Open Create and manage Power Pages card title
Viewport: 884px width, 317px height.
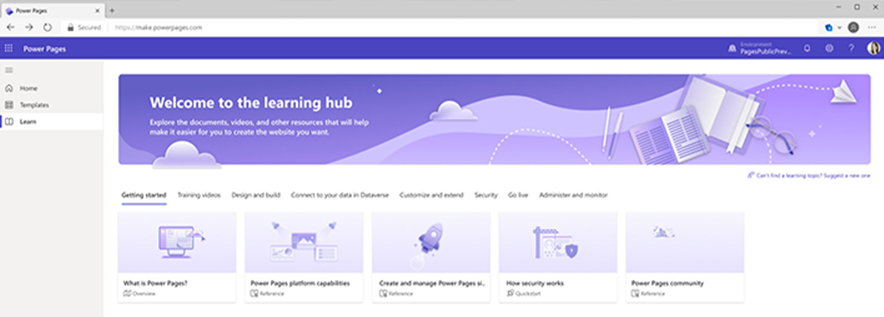point(432,283)
